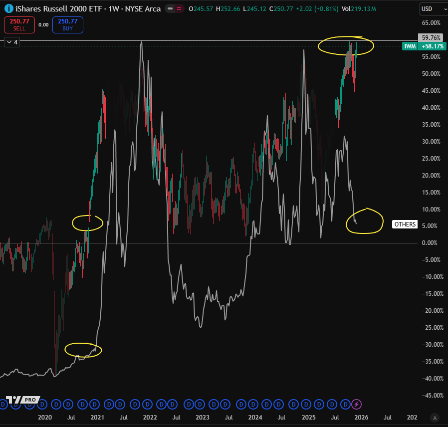
Task: Click the pink approximate-data indicator icon
Action: tap(179, 9)
